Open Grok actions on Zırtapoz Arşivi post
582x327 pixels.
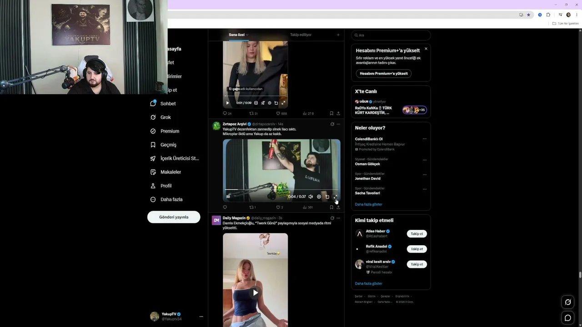coord(332,124)
